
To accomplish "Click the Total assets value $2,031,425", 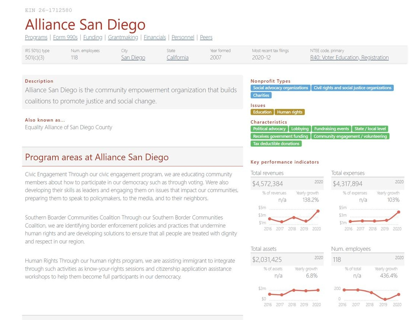I will [267, 260].
